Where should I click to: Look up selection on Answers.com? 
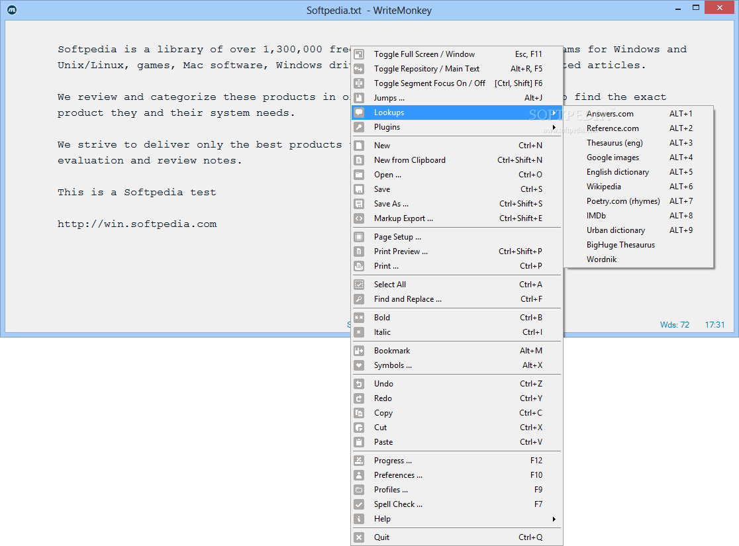[638, 114]
